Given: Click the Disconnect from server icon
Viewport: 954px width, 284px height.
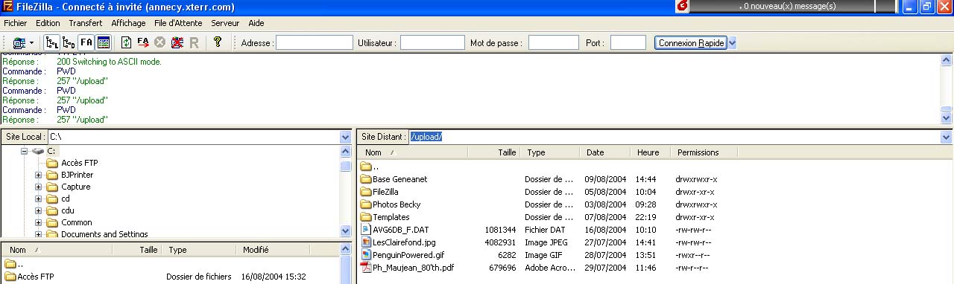Looking at the screenshot, I should click(x=177, y=42).
